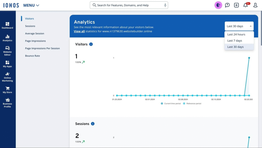View the Business Profile section

(x=7, y=102)
